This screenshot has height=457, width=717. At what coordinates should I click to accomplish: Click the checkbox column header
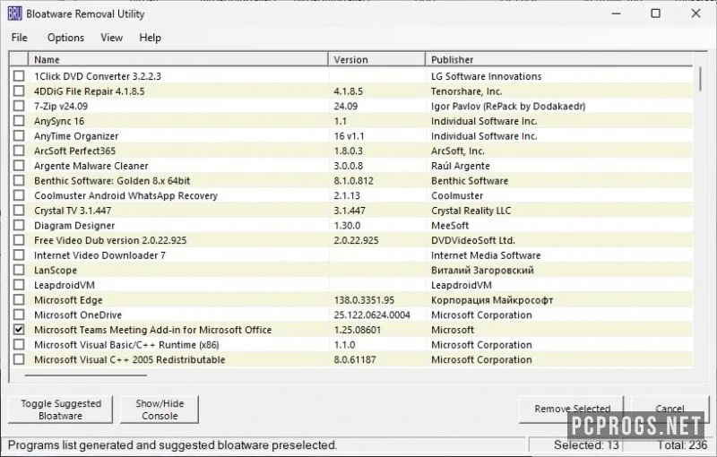pos(19,59)
